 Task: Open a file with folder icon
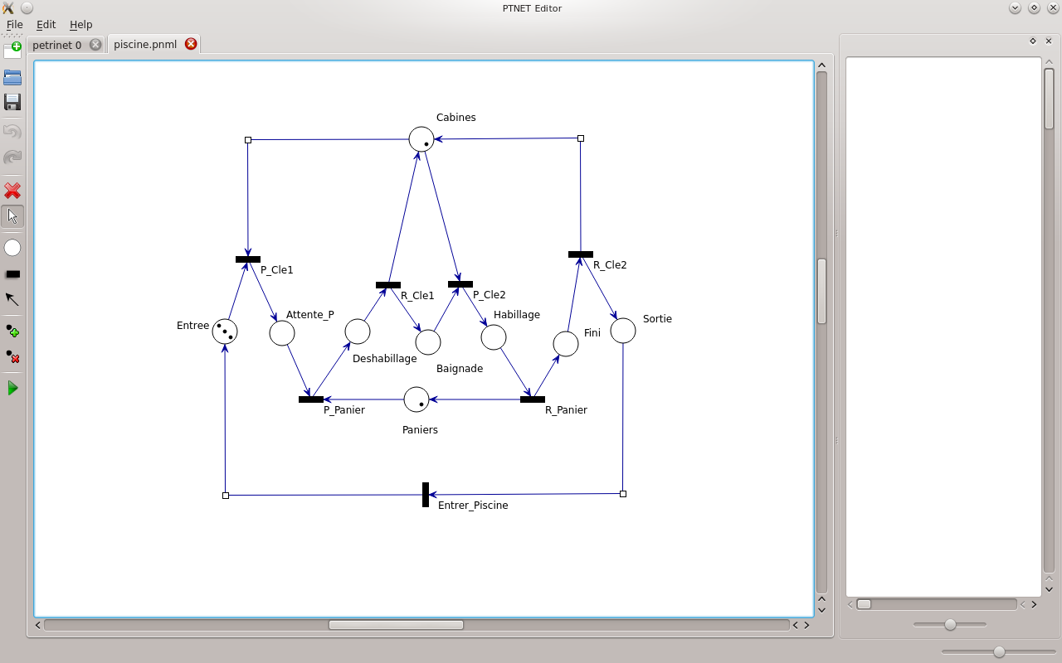pos(12,78)
